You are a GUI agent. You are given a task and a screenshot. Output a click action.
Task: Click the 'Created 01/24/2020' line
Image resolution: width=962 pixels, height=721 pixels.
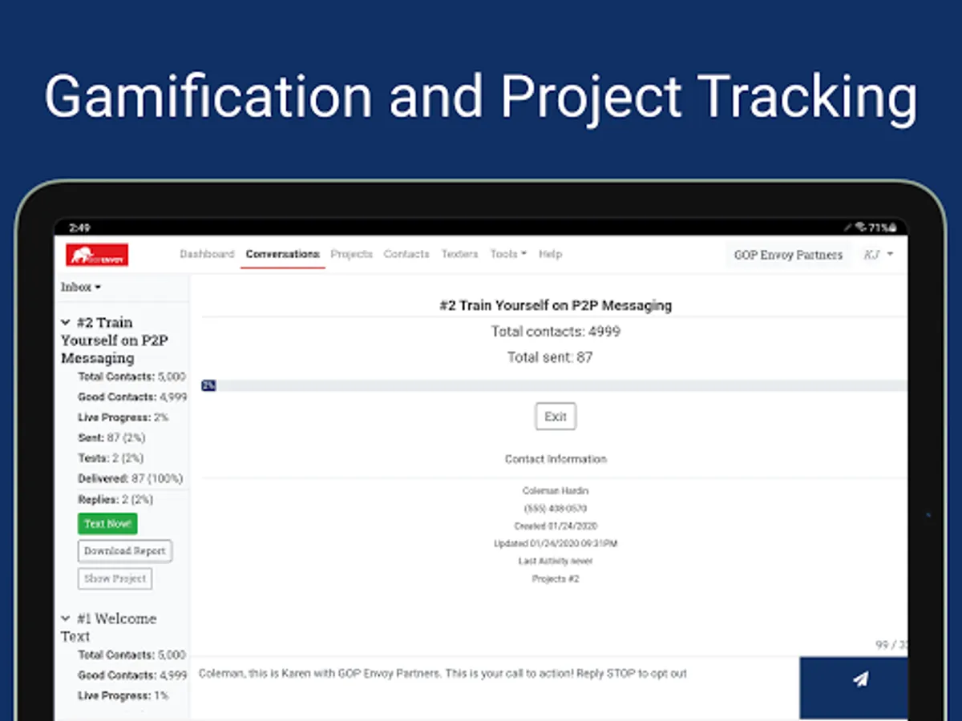pyautogui.click(x=556, y=526)
